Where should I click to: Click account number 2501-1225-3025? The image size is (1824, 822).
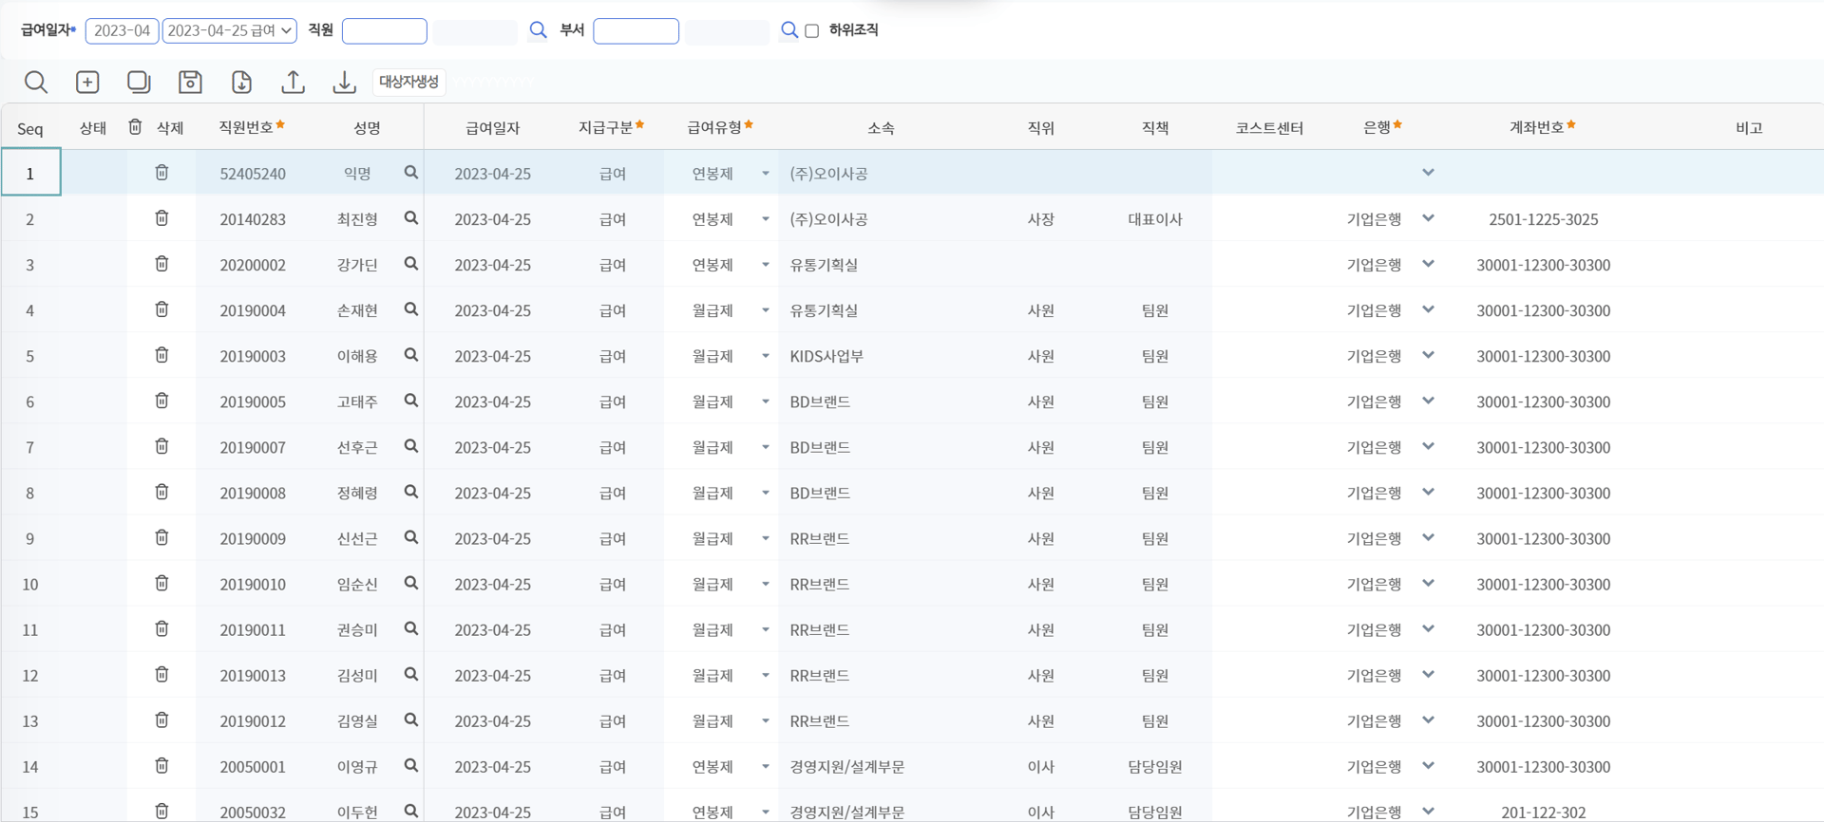tap(1543, 219)
